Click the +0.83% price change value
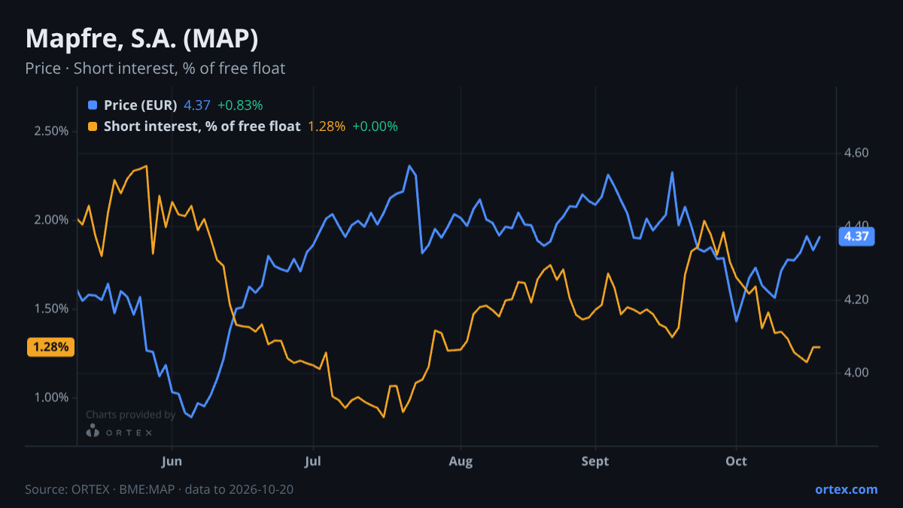This screenshot has width=903, height=508. click(x=240, y=105)
